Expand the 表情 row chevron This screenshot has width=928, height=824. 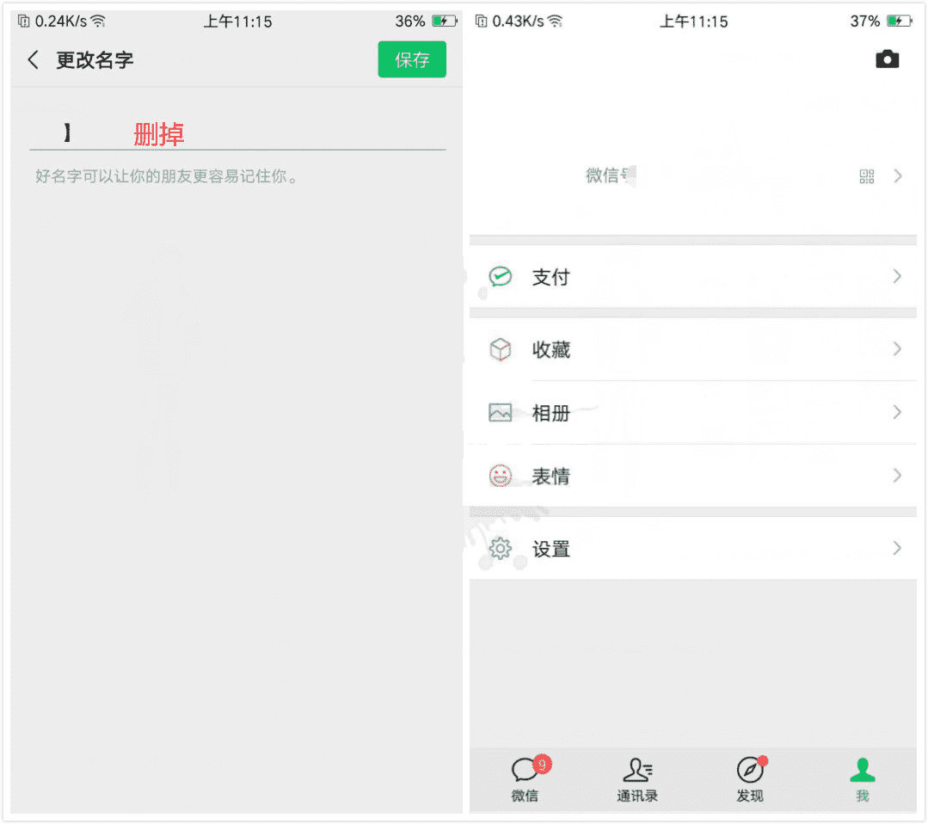point(897,476)
